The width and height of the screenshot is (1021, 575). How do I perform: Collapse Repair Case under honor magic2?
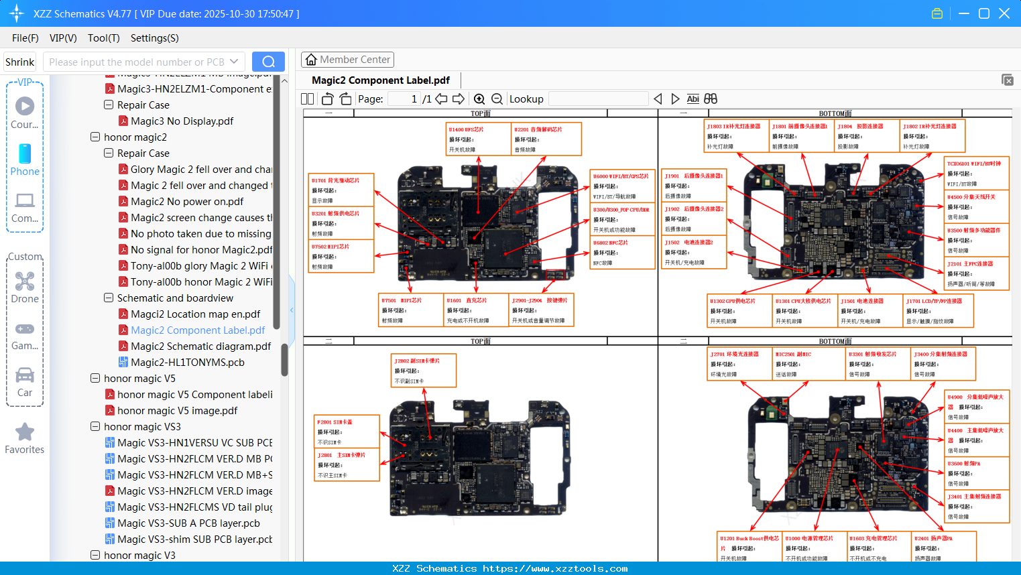click(x=109, y=153)
